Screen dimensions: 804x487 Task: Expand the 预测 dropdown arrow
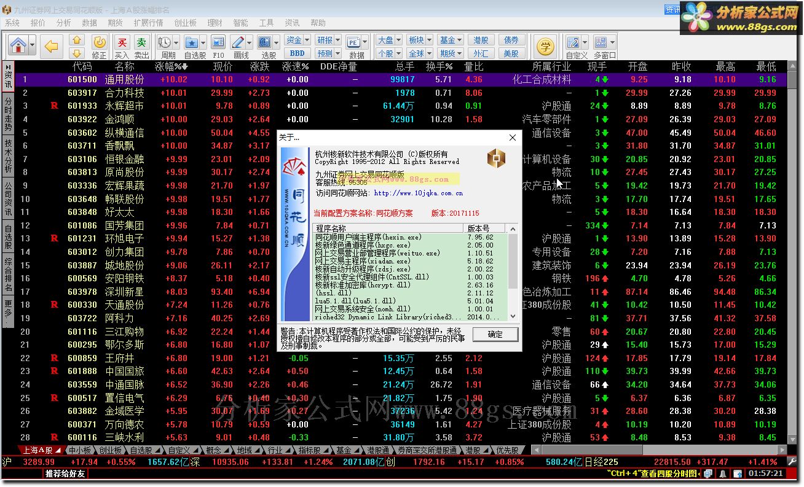click(338, 53)
